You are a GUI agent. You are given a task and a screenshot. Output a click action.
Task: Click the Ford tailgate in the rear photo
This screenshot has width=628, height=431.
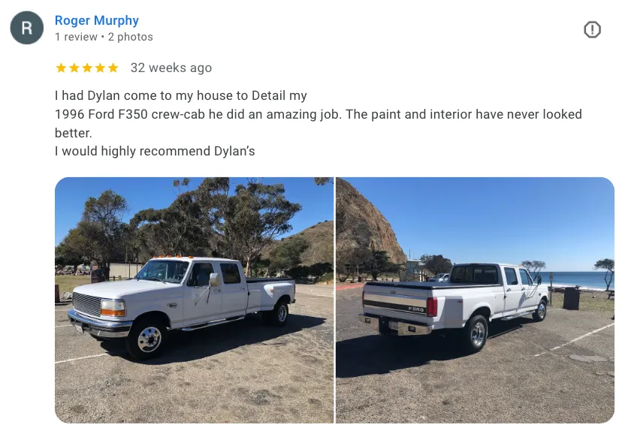395,301
